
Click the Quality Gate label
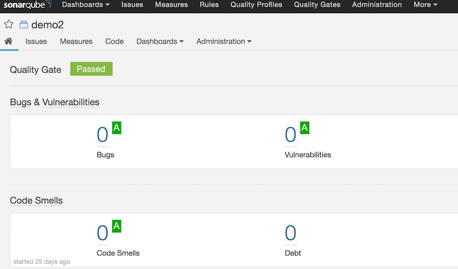[x=35, y=70]
